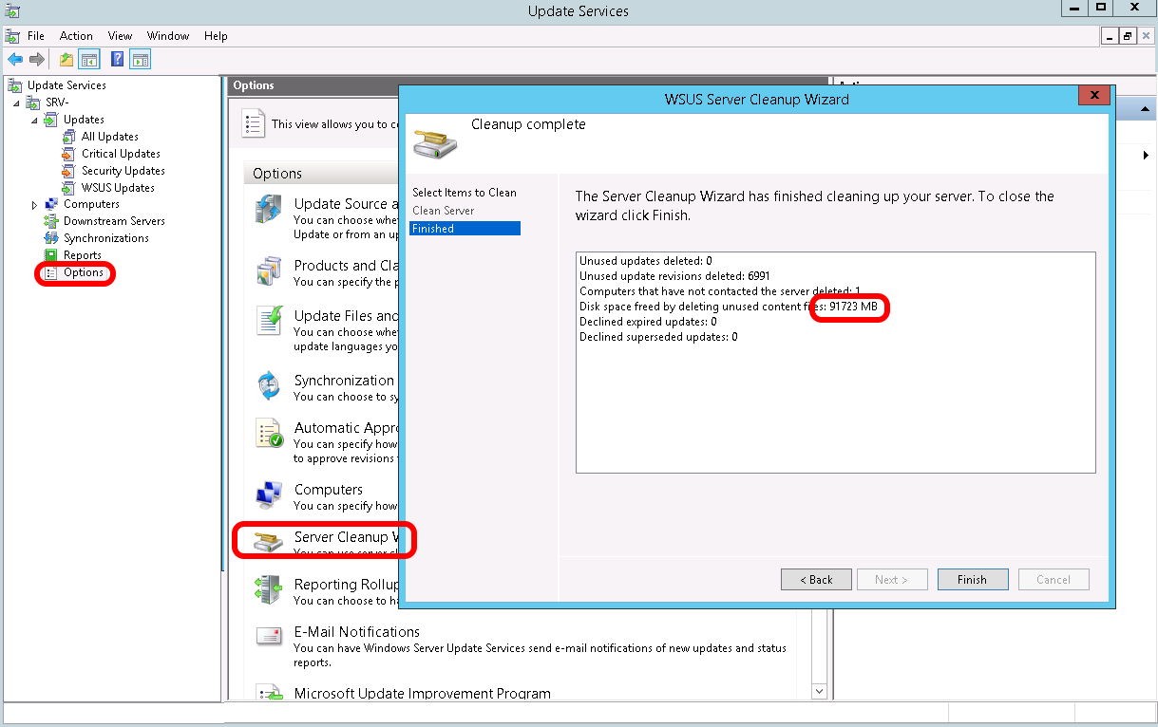
Task: Open the View menu
Action: (120, 36)
